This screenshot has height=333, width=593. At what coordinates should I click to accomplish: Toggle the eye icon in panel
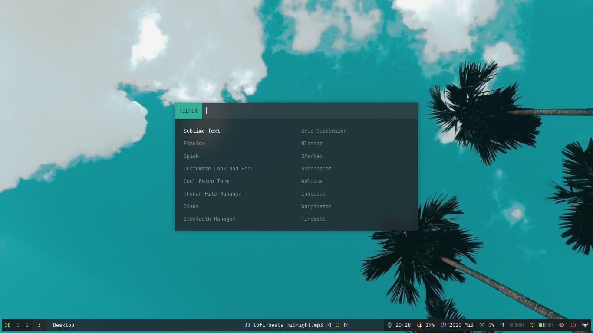point(561,325)
